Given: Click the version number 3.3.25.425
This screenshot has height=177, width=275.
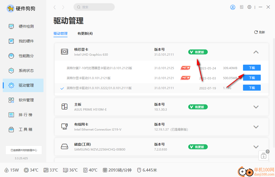Looking at the screenshot, I should [21, 158].
